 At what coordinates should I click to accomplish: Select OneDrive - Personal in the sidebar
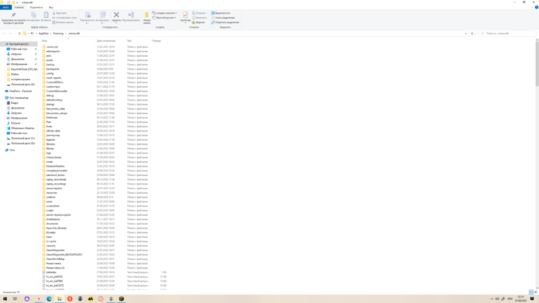click(20, 91)
